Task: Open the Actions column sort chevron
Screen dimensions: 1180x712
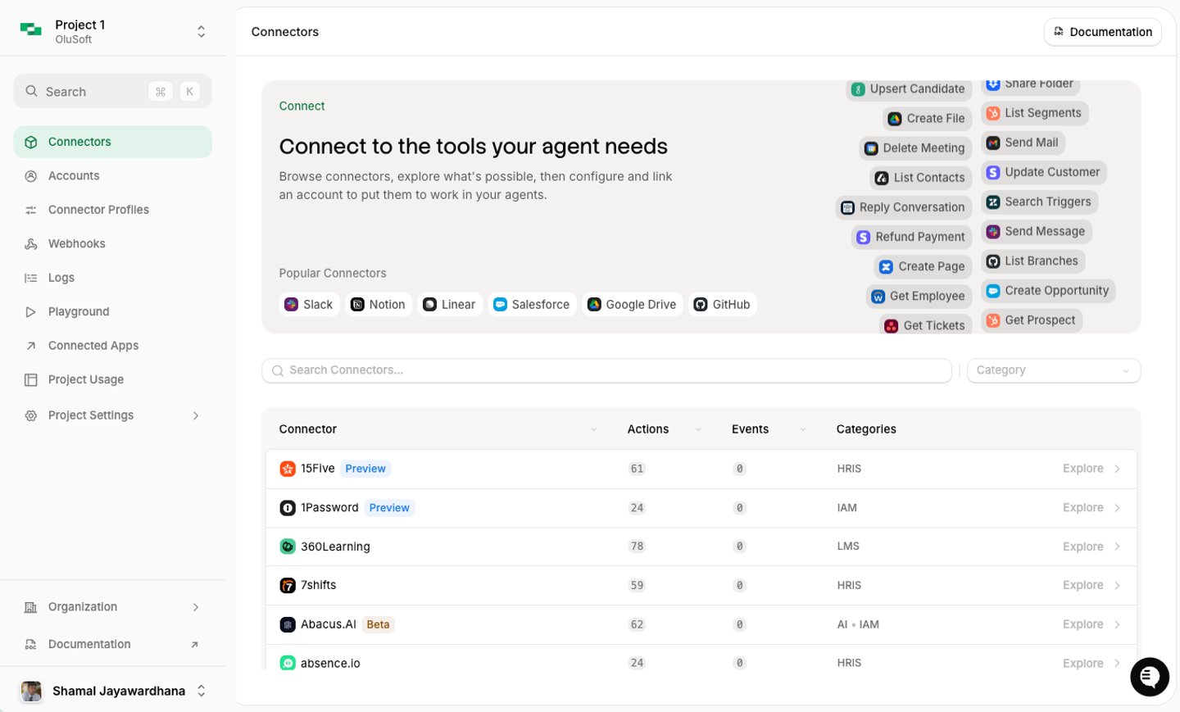Action: (x=698, y=429)
